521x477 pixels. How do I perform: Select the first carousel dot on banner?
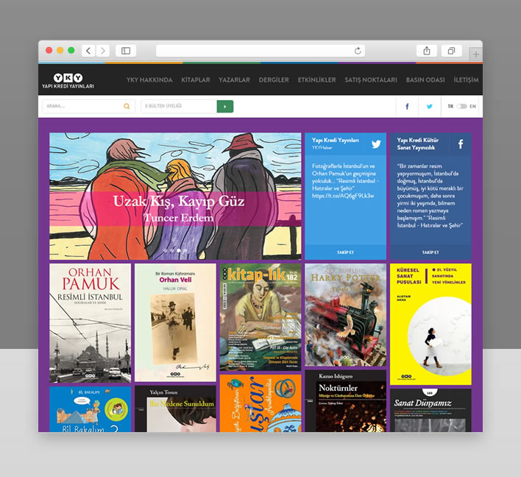166,250
